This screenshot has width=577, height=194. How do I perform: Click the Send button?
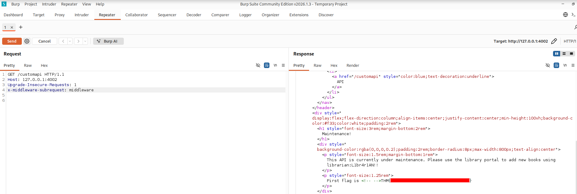pos(12,41)
